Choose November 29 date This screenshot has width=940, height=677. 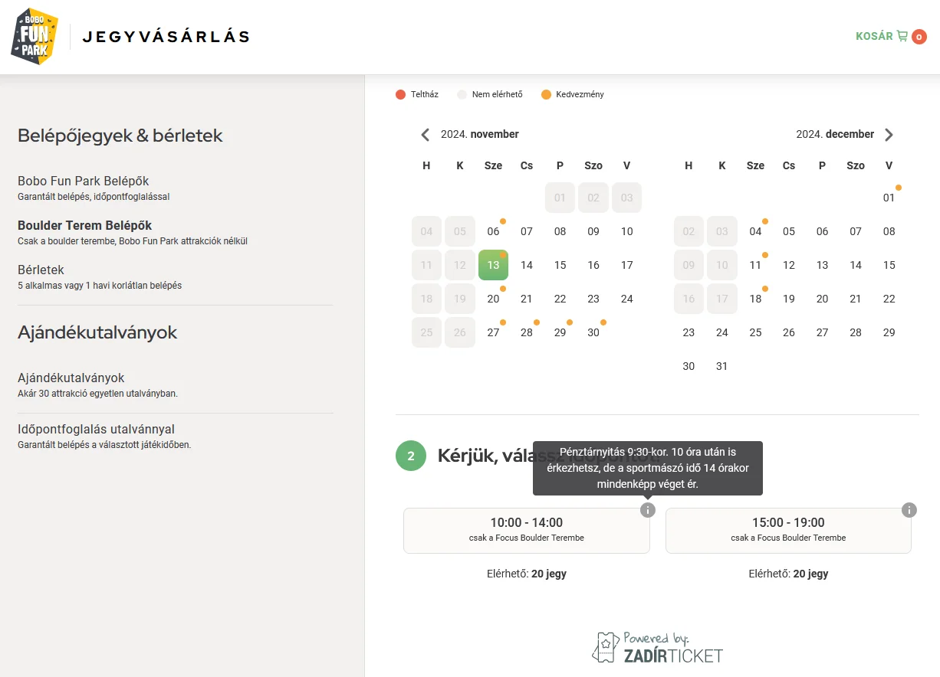tap(560, 332)
